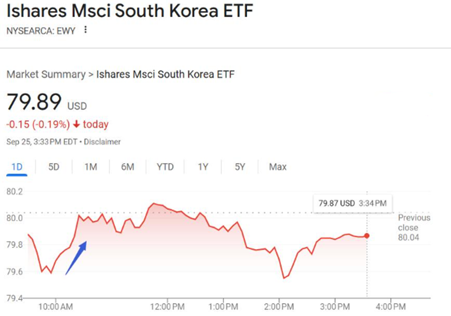Select the 6M chart tab

tap(128, 167)
